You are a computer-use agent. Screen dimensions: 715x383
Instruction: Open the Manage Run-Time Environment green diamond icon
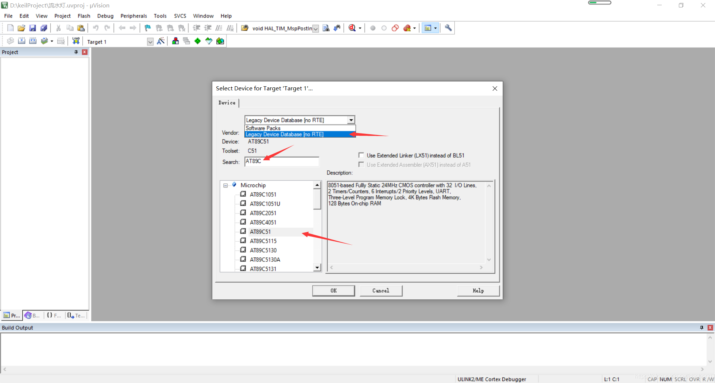(x=198, y=41)
